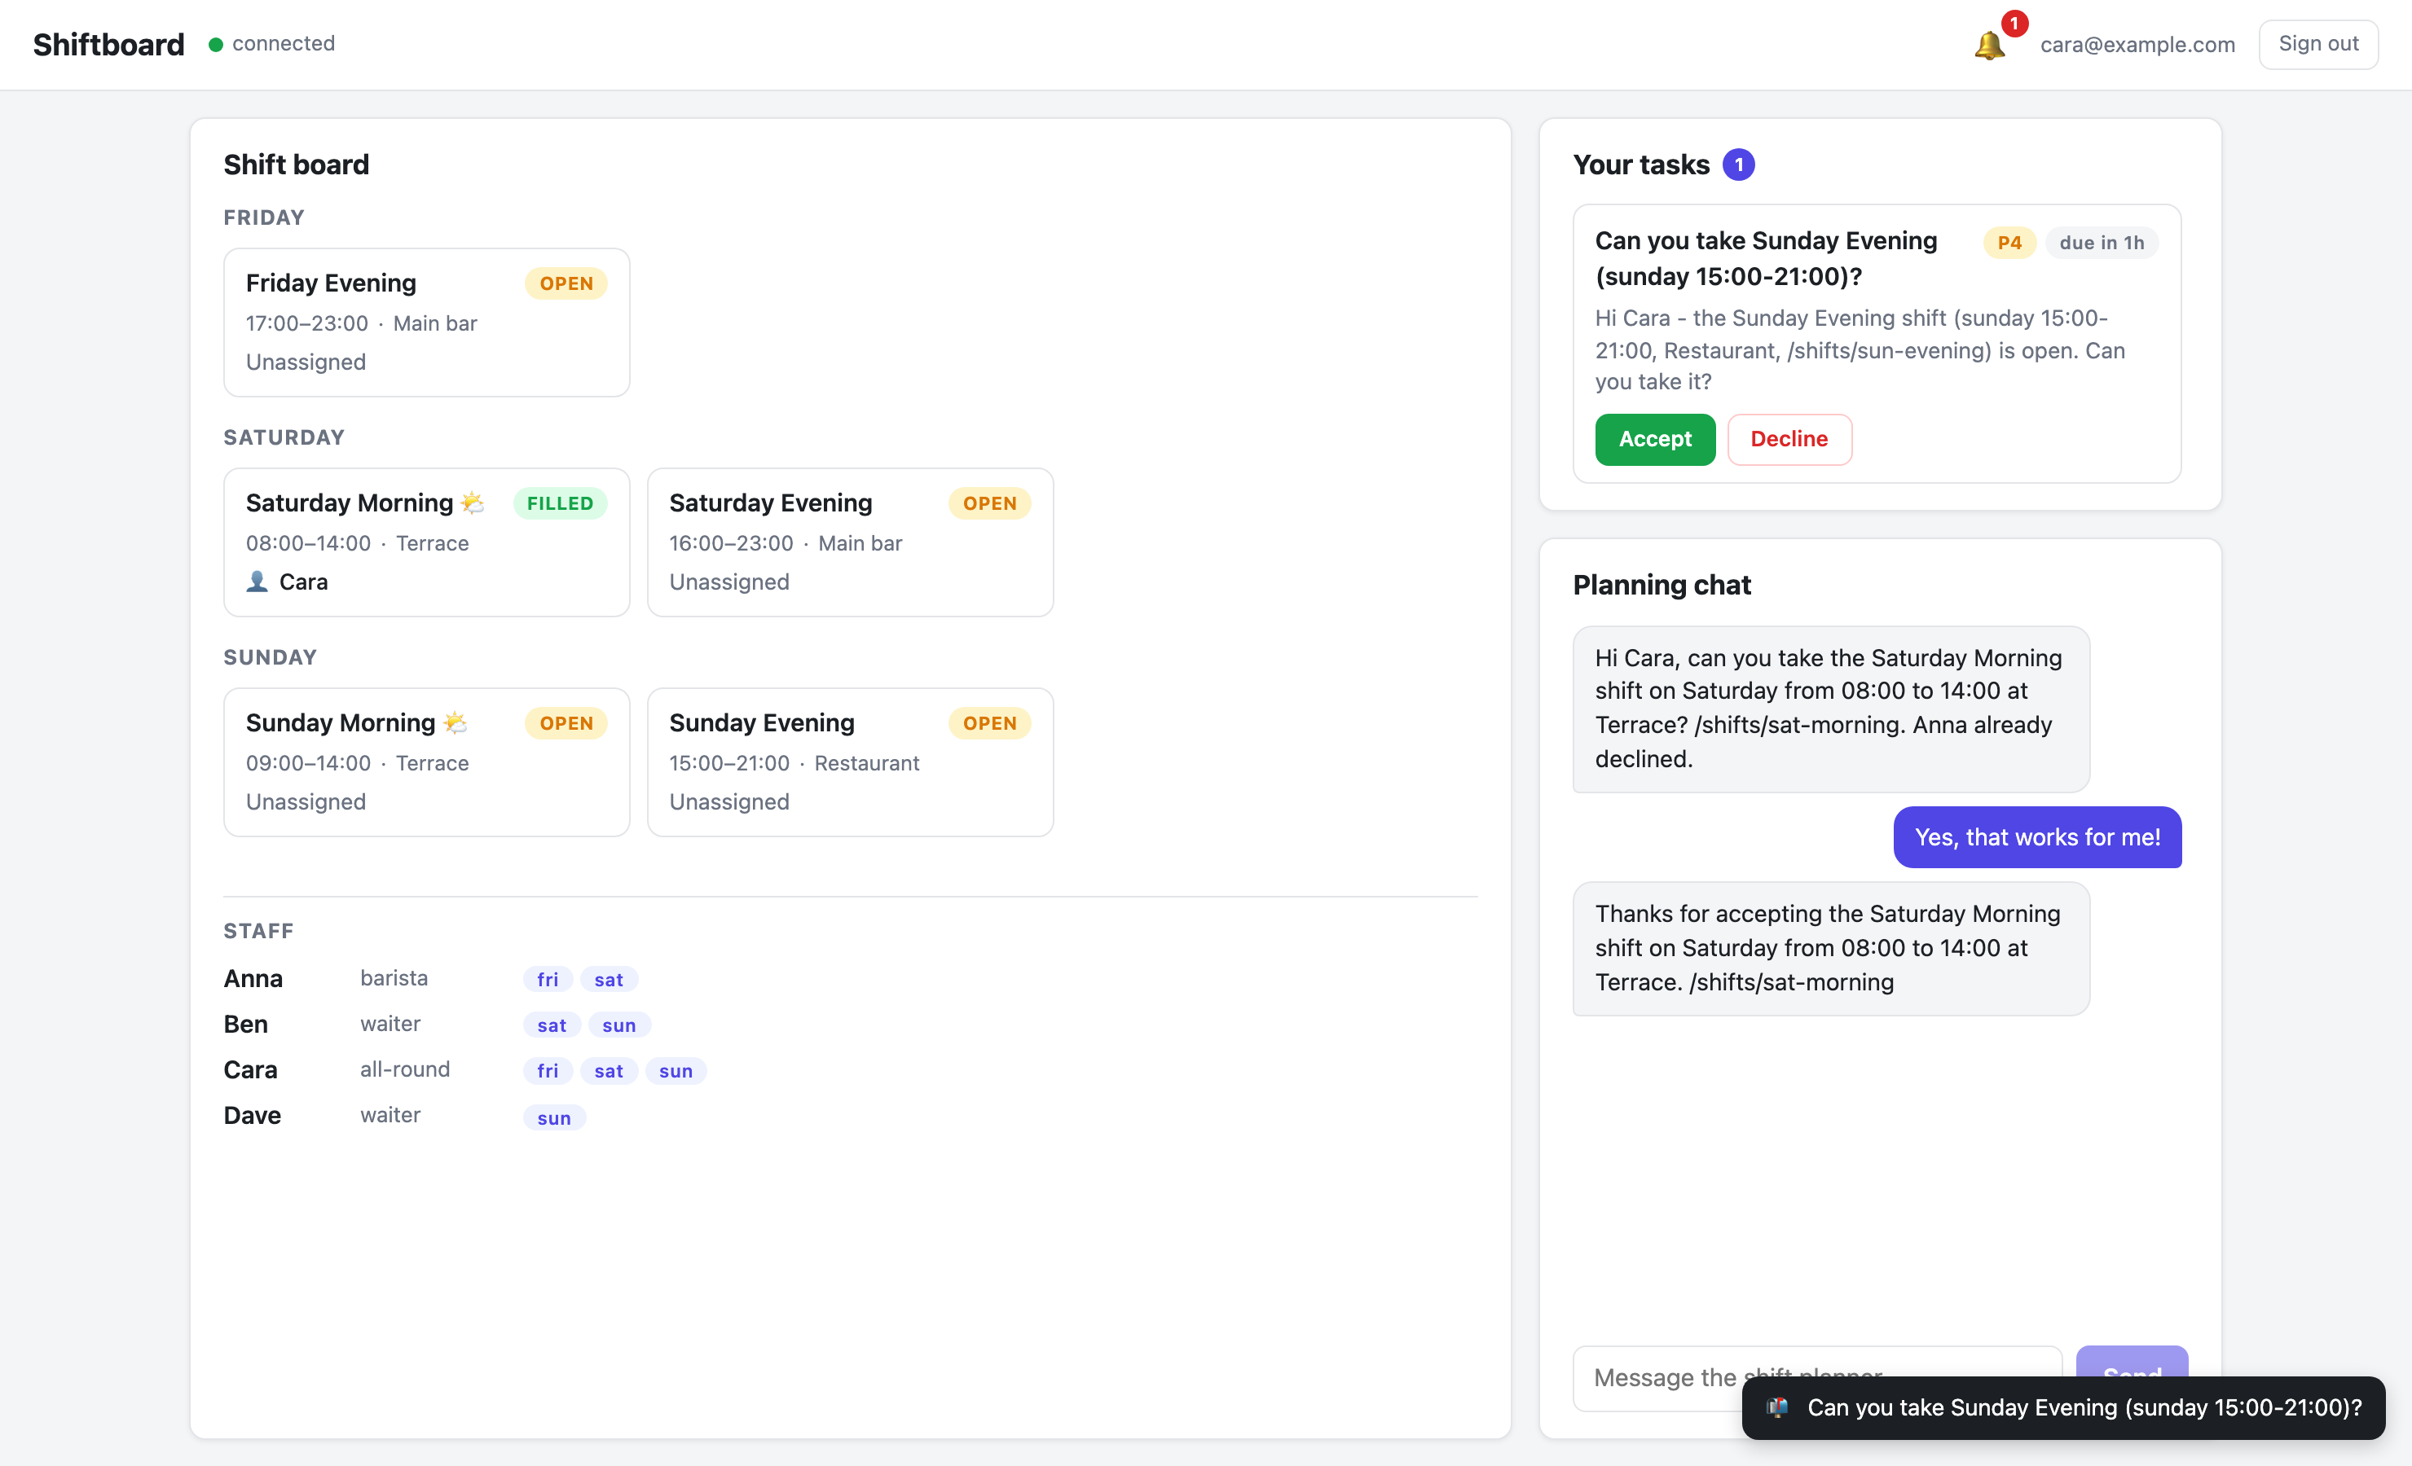
Task: Click the 'Yes, that works for me!' message
Action: (x=2037, y=838)
